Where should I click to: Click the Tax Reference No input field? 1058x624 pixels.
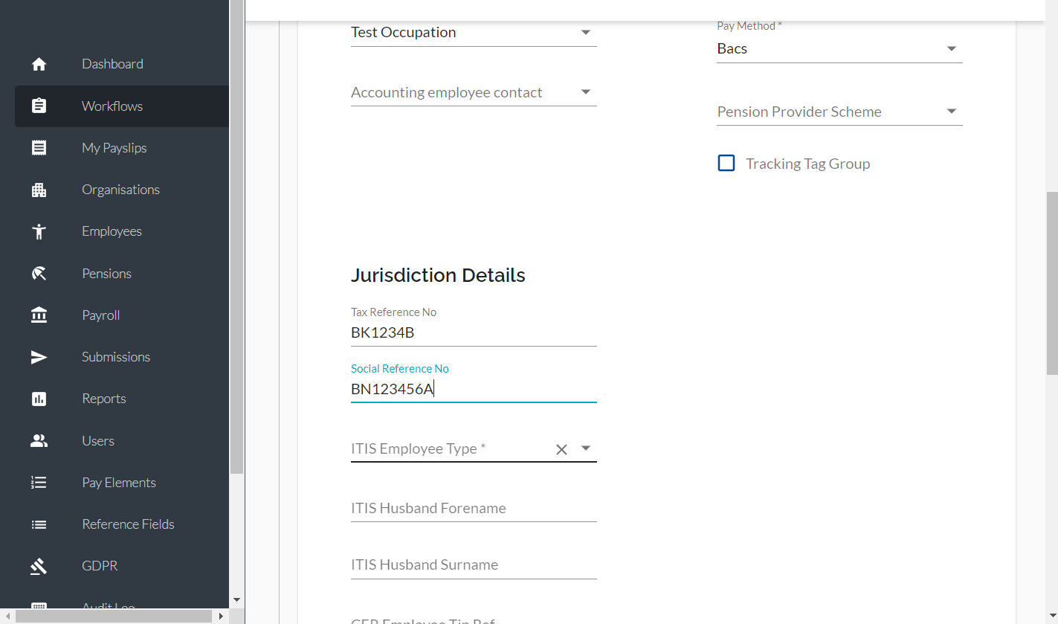coord(474,332)
